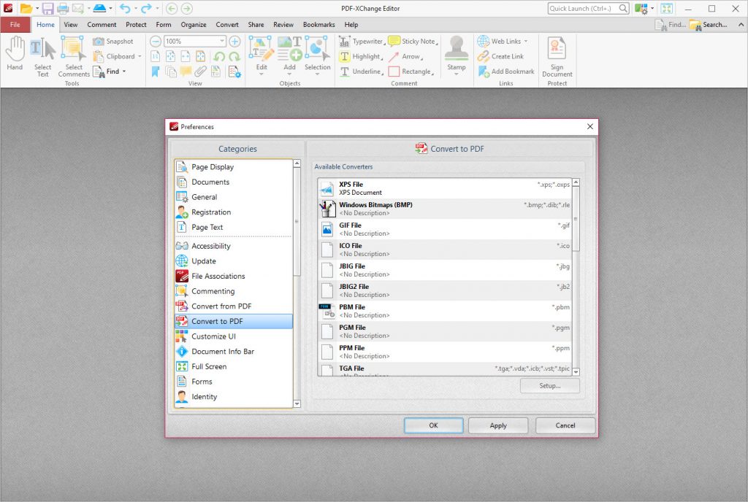748x502 pixels.
Task: Open the Undo history dropdown arrow
Action: (135, 8)
